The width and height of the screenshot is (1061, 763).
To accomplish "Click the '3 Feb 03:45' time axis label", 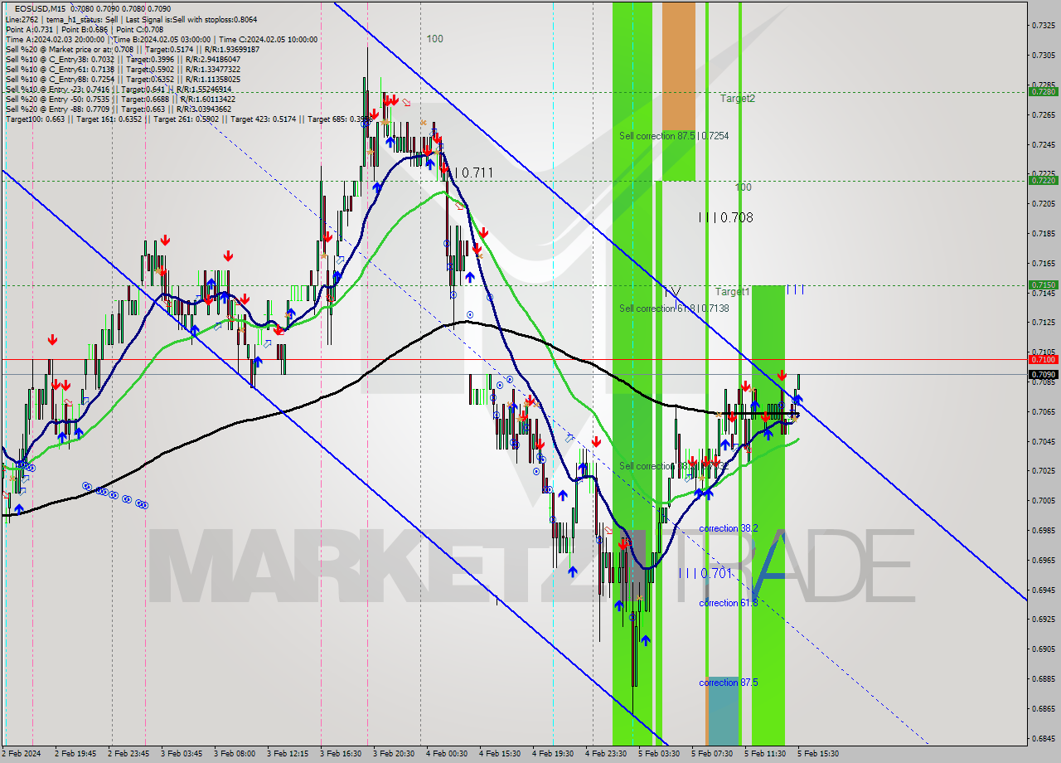I will [x=182, y=754].
